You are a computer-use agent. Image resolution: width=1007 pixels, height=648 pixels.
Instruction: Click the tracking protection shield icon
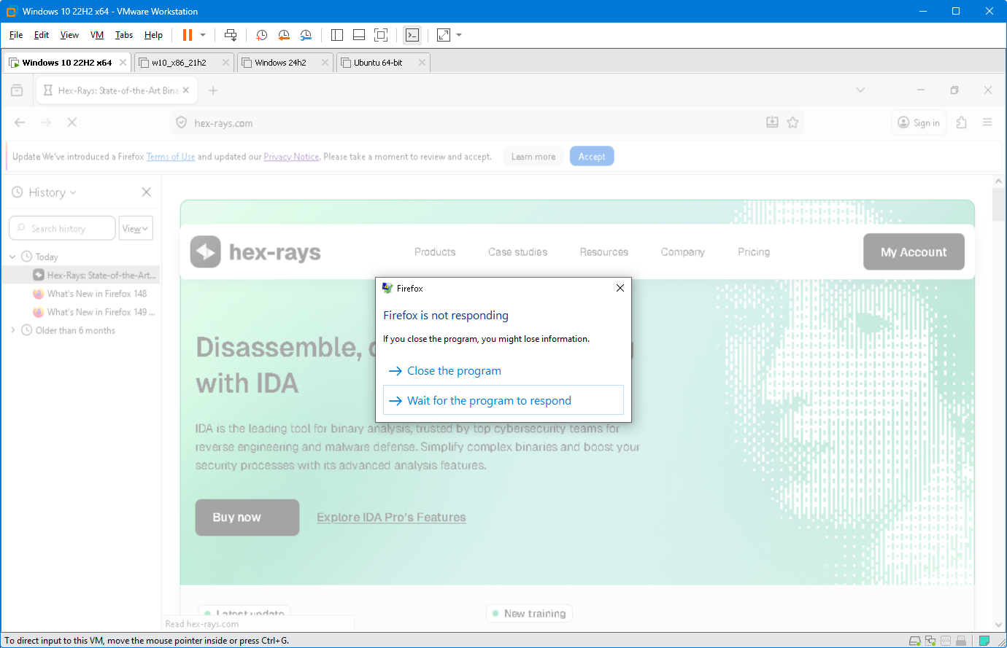[x=182, y=122]
